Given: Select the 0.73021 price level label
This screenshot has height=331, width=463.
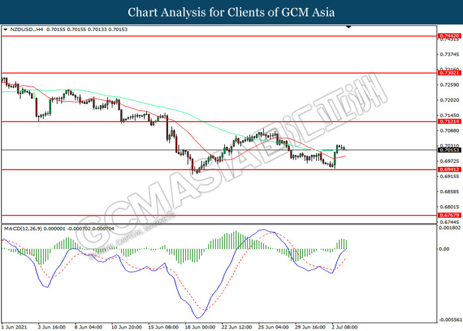Looking at the screenshot, I should click(x=449, y=73).
